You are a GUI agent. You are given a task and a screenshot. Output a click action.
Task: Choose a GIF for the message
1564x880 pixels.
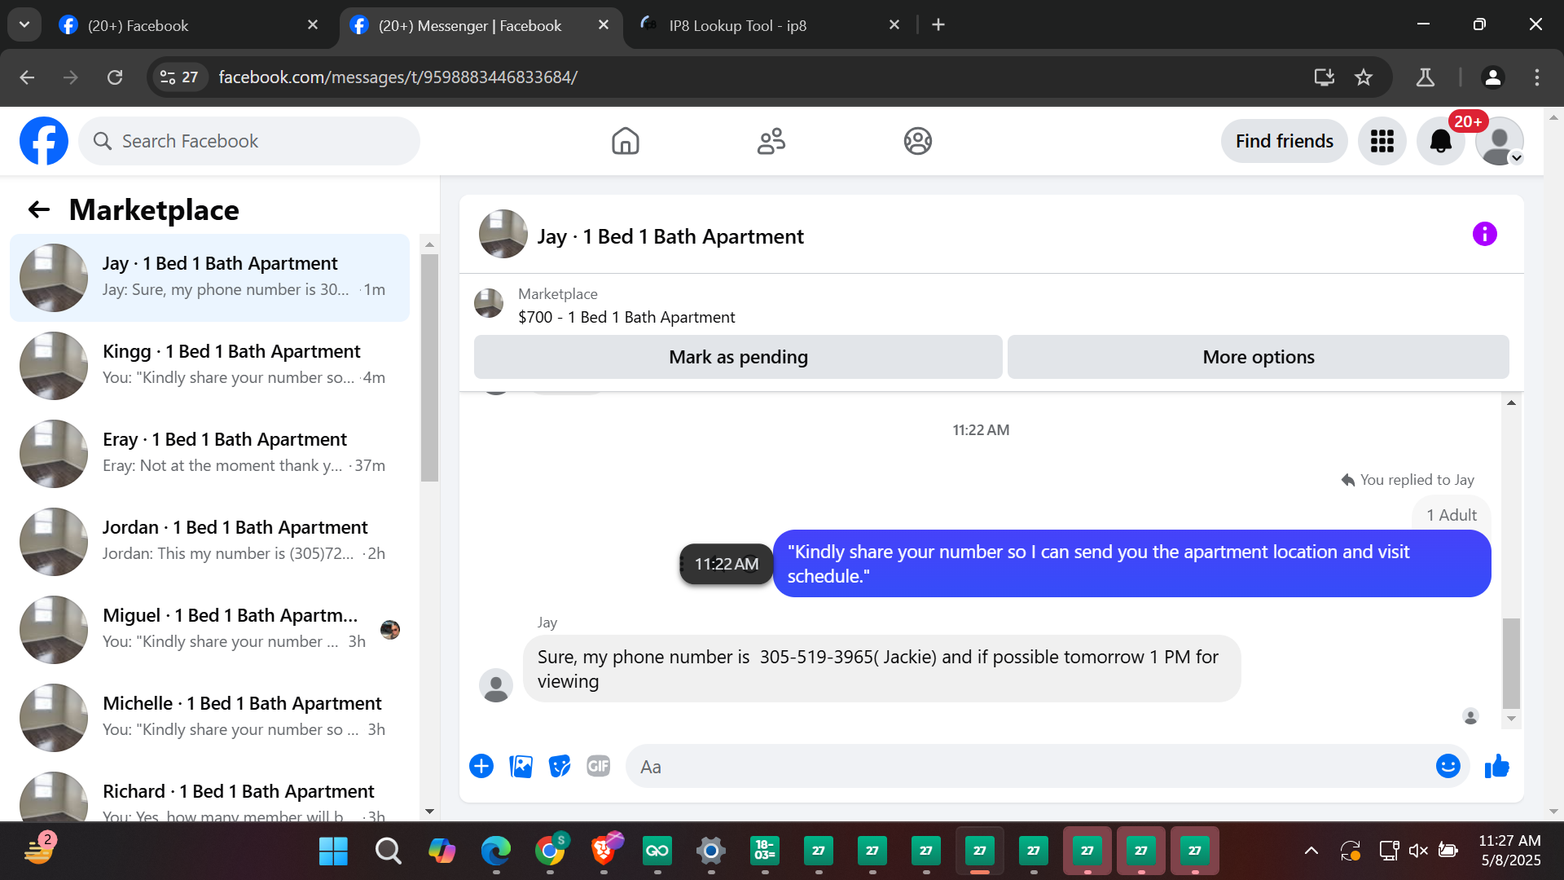pos(599,766)
